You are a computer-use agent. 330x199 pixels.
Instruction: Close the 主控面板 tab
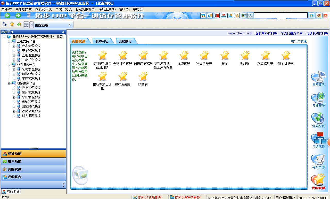pos(69,25)
